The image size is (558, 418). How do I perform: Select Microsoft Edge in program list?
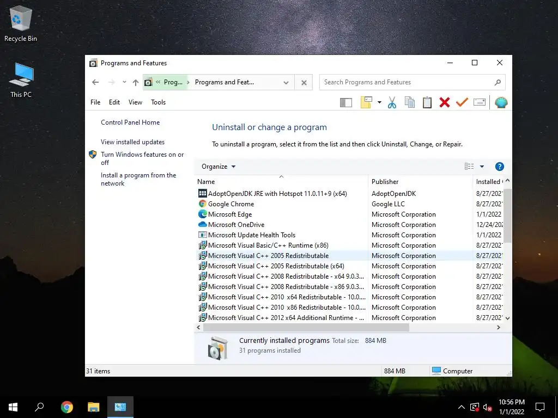click(230, 214)
